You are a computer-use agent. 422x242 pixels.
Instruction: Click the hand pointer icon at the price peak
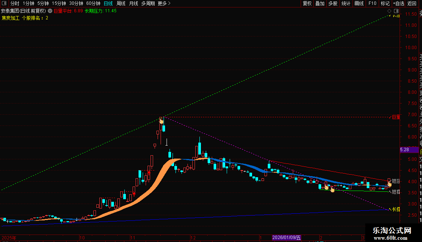click(161, 121)
